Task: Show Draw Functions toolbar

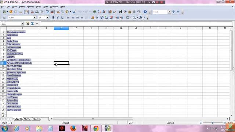Action: (x=115, y=12)
